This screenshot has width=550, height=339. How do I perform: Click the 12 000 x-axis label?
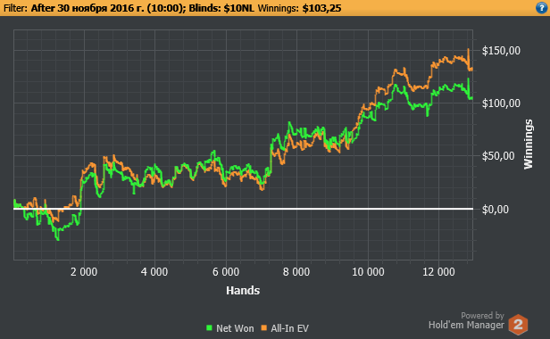point(438,272)
